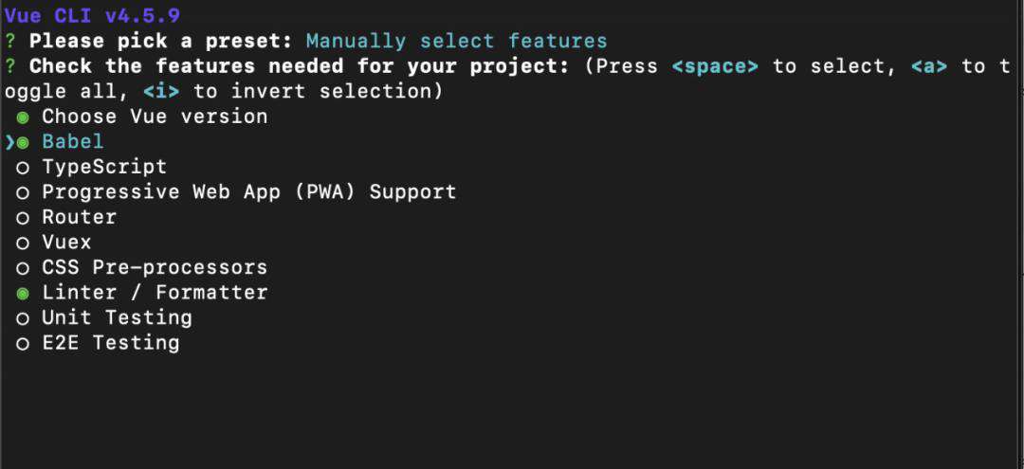Click the green checked circle beside Babel
The height and width of the screenshot is (469, 1024).
(23, 143)
